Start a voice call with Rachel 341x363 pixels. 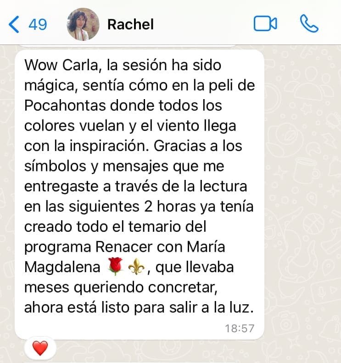pyautogui.click(x=309, y=23)
